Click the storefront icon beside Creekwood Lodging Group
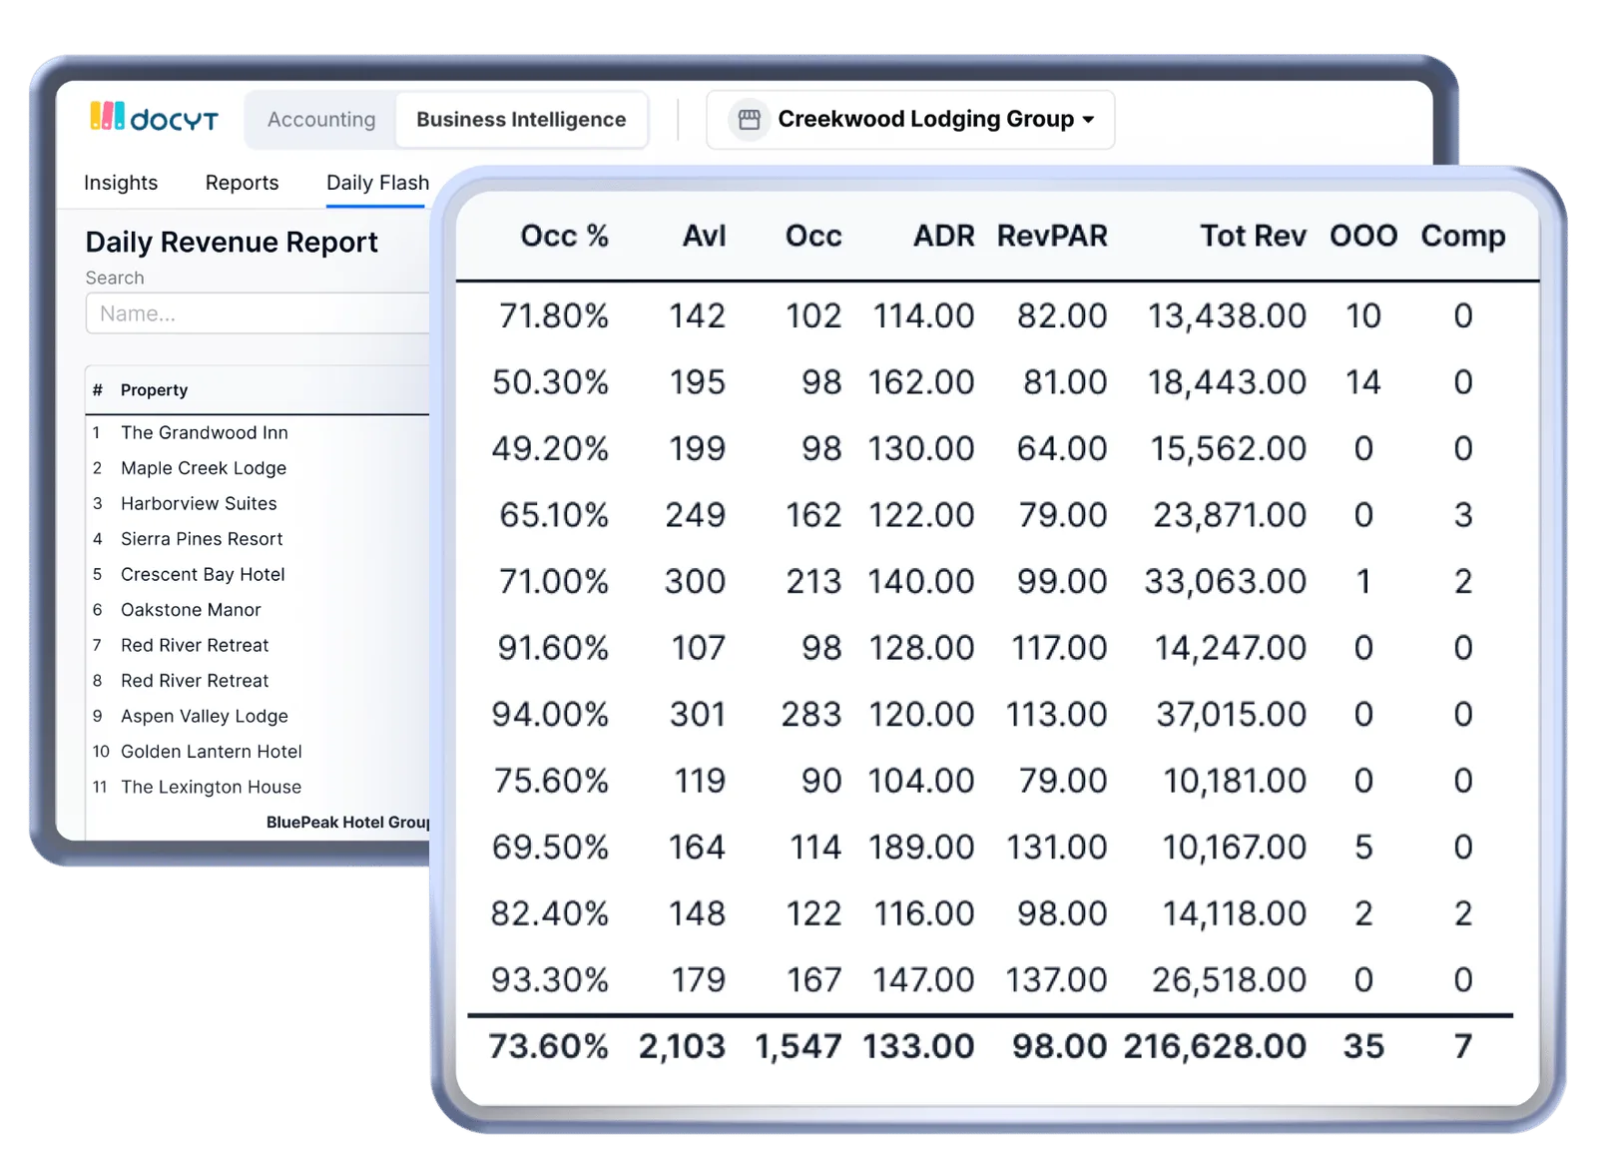This screenshot has width=1597, height=1166. tap(749, 120)
